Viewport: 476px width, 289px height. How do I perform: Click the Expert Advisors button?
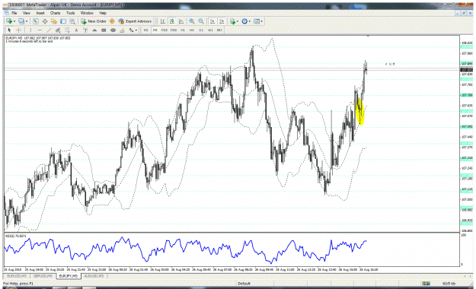tap(135, 21)
